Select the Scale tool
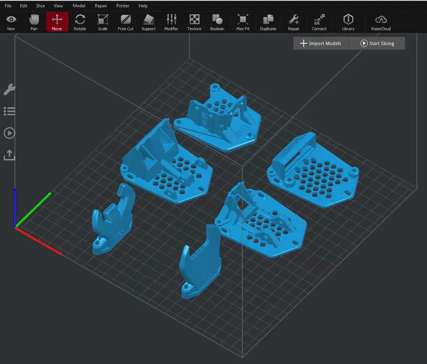427x364 pixels. 103,22
